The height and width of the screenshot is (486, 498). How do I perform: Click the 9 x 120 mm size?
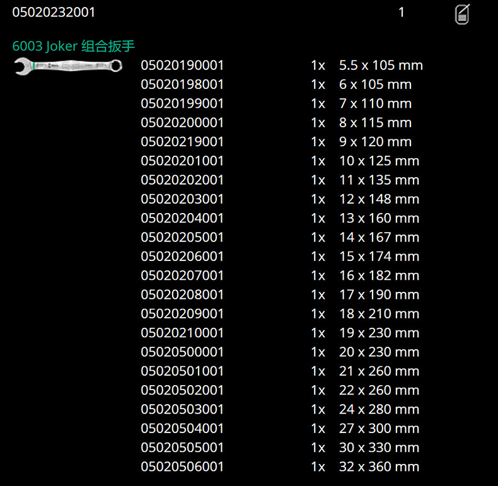375,142
